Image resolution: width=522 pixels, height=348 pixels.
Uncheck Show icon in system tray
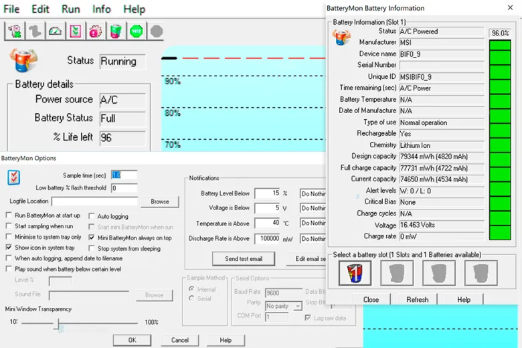click(x=9, y=248)
